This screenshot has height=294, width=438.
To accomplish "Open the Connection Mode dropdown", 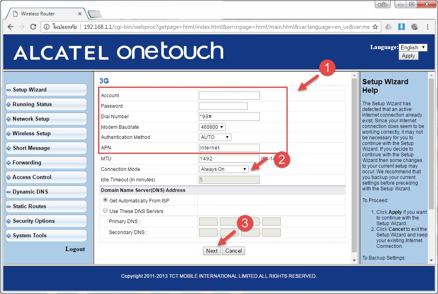I will point(224,169).
